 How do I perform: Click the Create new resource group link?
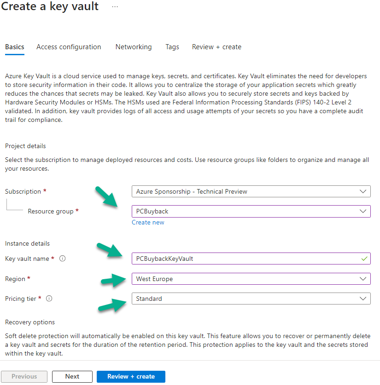click(148, 223)
